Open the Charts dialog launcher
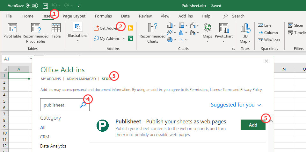The image size is (306, 152). [x=233, y=49]
